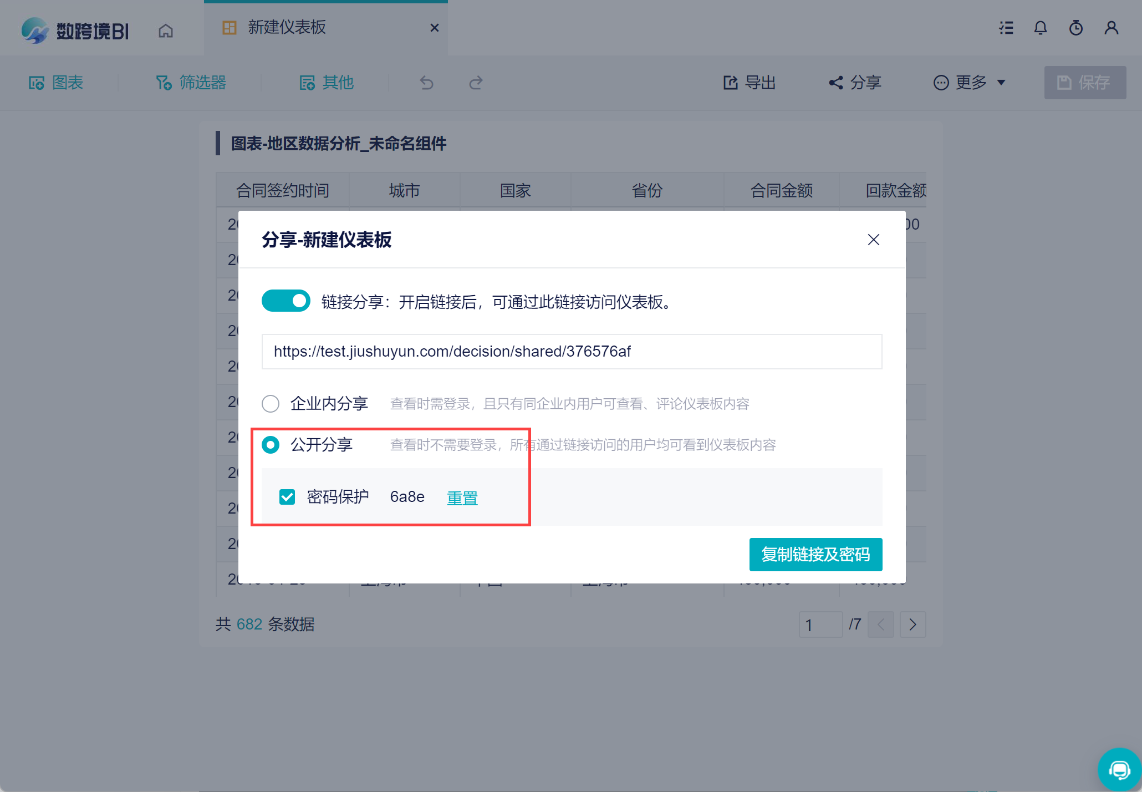Close the share dialog
The width and height of the screenshot is (1142, 792).
[x=873, y=240]
